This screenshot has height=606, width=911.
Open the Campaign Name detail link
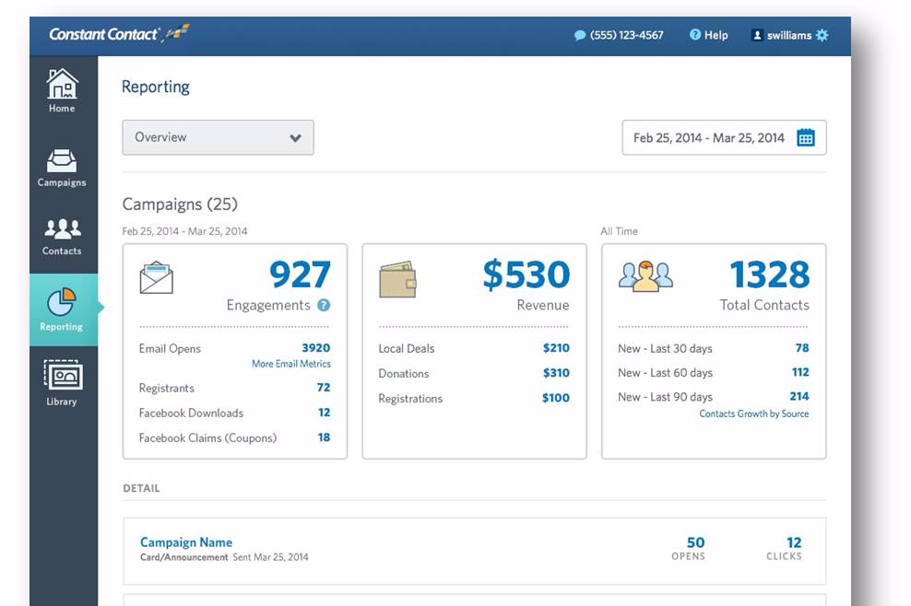point(186,542)
